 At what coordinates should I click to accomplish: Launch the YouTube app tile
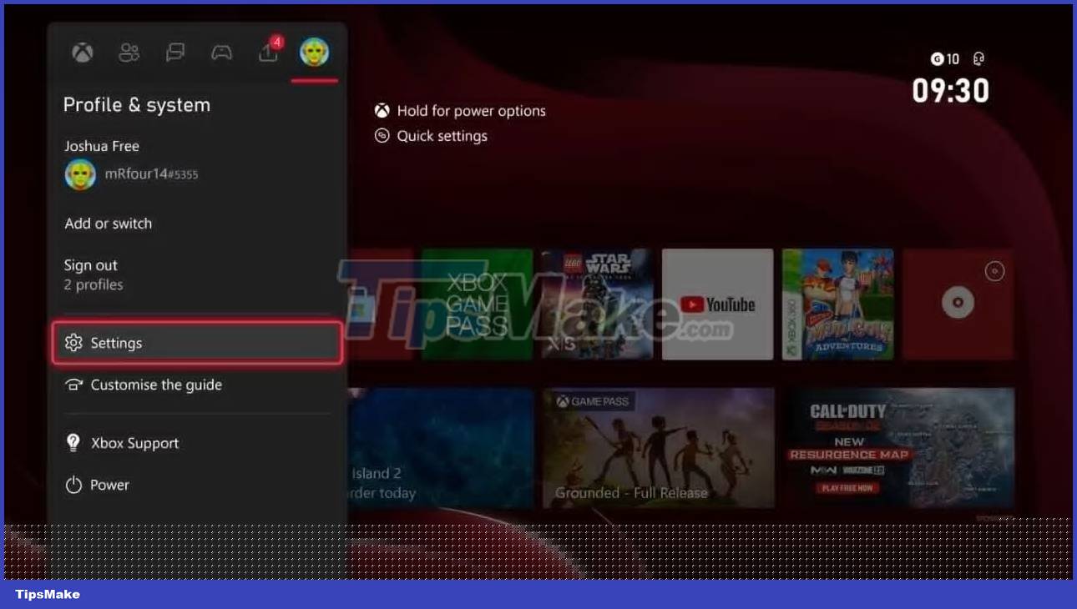click(717, 304)
